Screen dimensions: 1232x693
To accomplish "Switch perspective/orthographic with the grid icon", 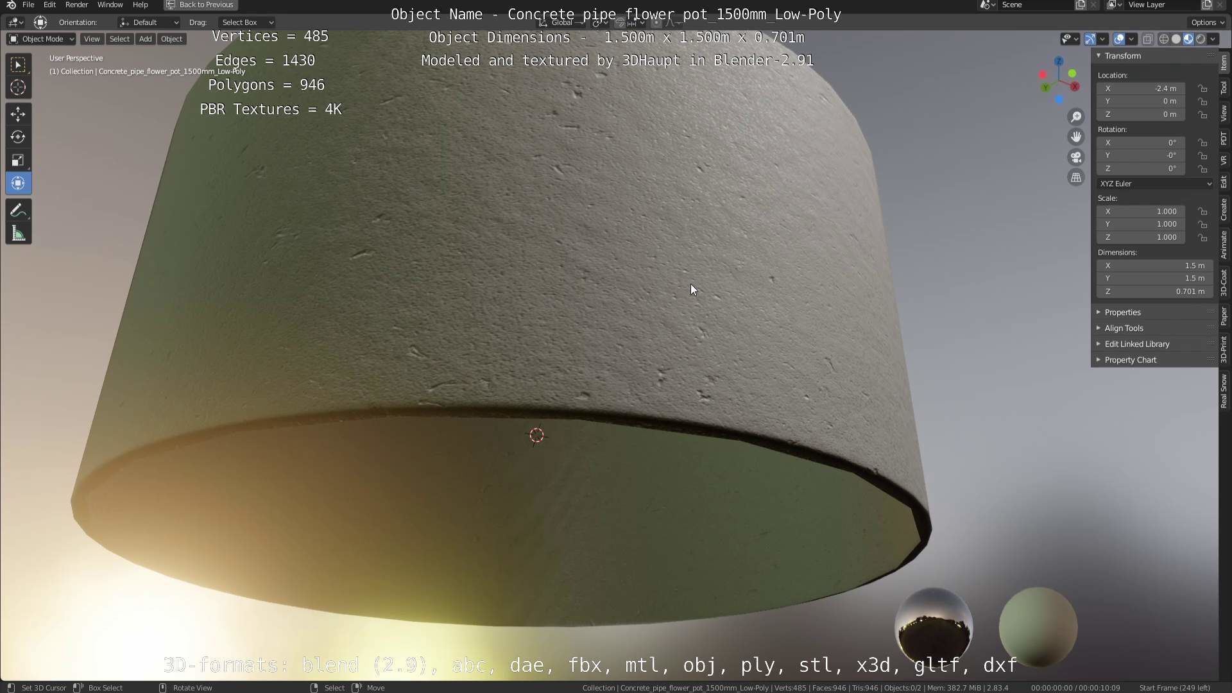I will click(1076, 178).
